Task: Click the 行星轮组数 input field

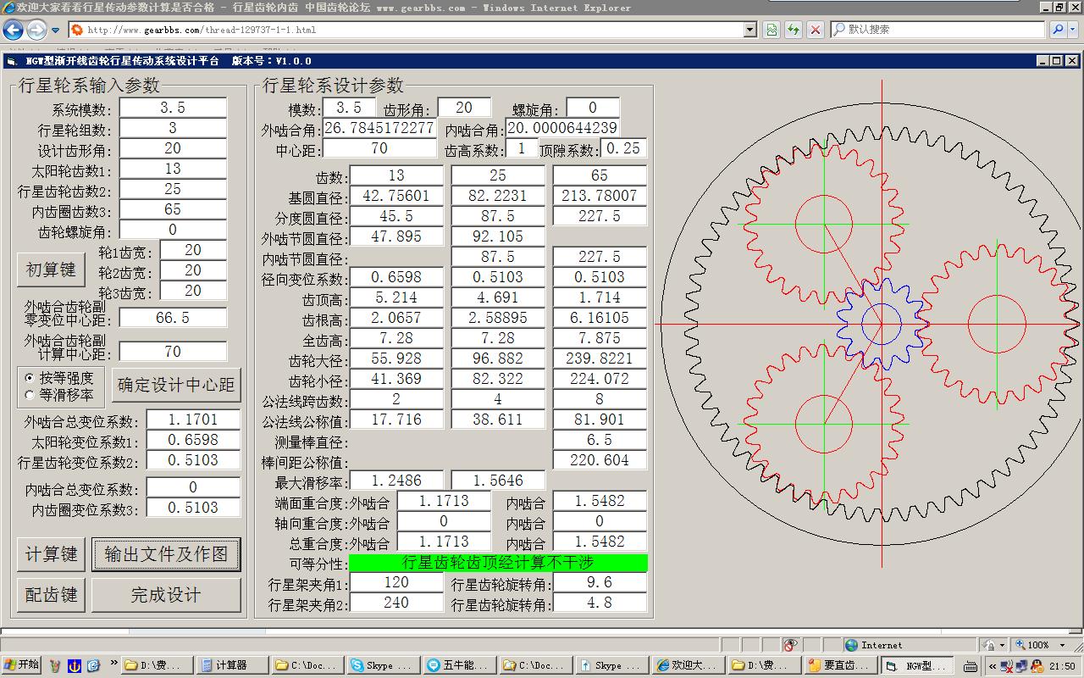Action: click(x=173, y=128)
